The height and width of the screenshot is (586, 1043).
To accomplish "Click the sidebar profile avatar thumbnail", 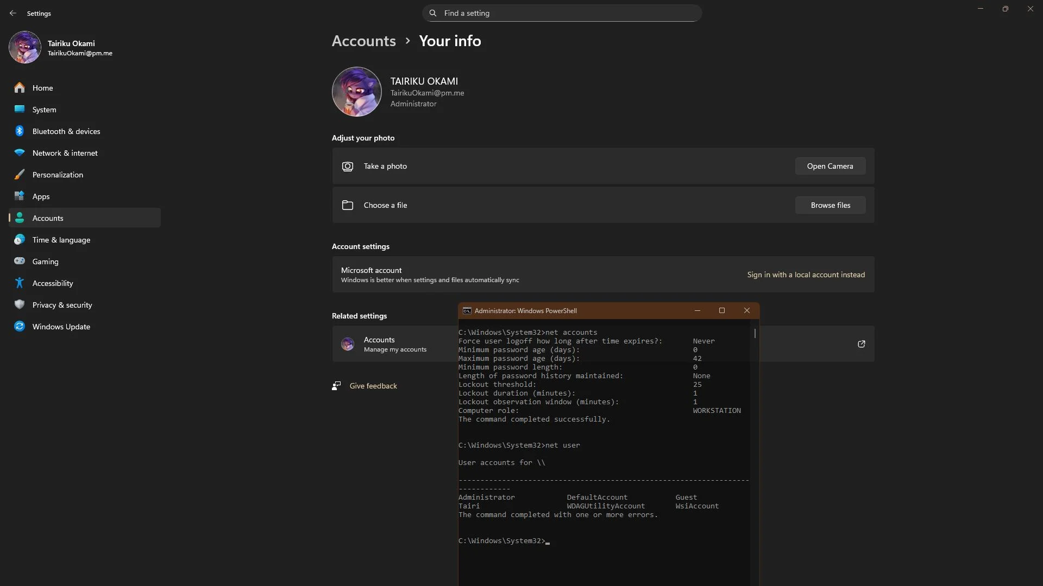I will 25,47.
